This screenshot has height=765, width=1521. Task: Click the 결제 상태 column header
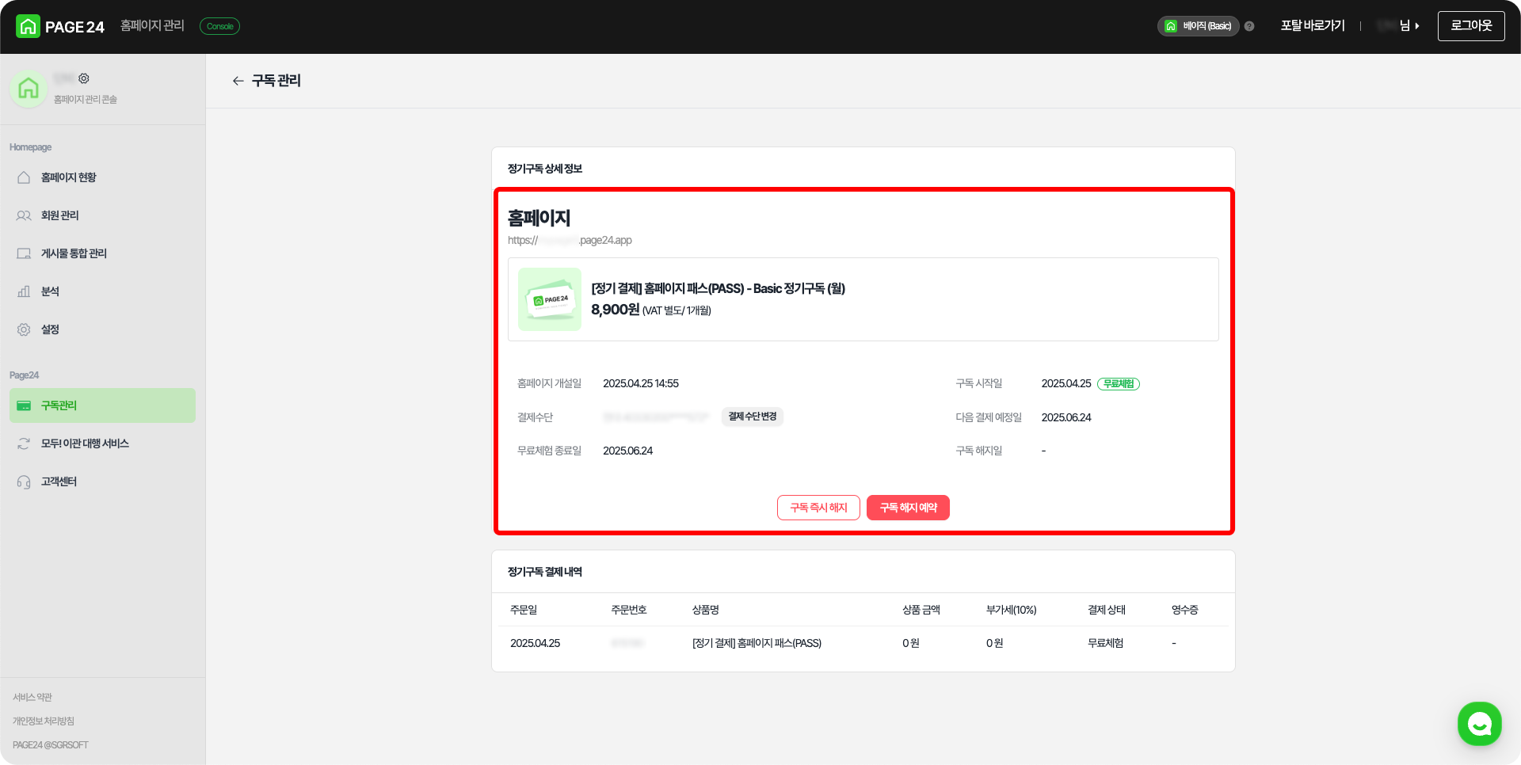coord(1107,610)
